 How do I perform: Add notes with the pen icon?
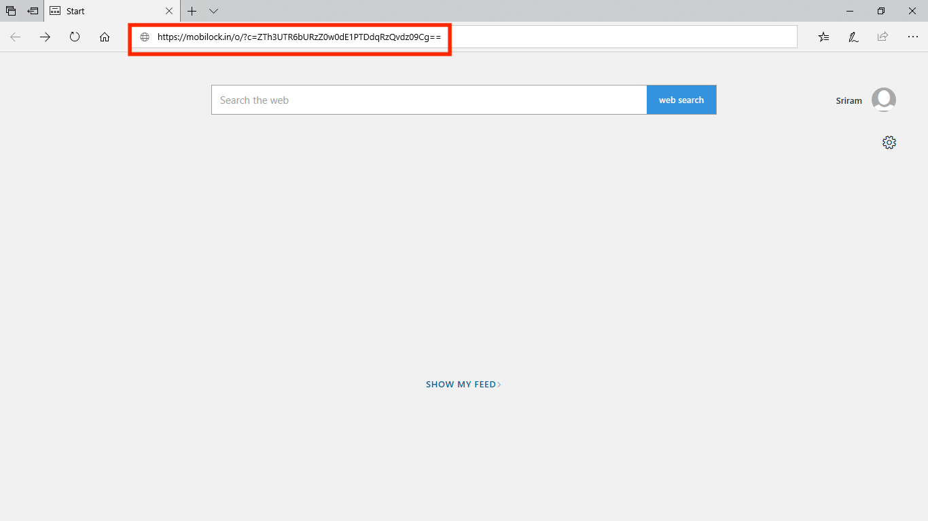coord(853,37)
